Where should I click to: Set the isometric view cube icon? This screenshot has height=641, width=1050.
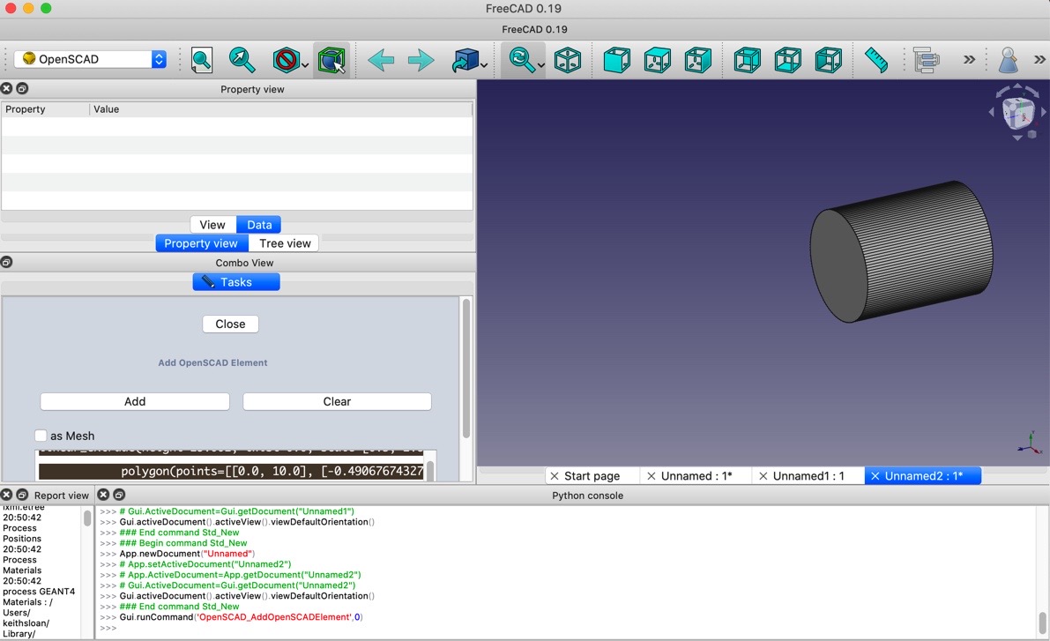pos(568,60)
